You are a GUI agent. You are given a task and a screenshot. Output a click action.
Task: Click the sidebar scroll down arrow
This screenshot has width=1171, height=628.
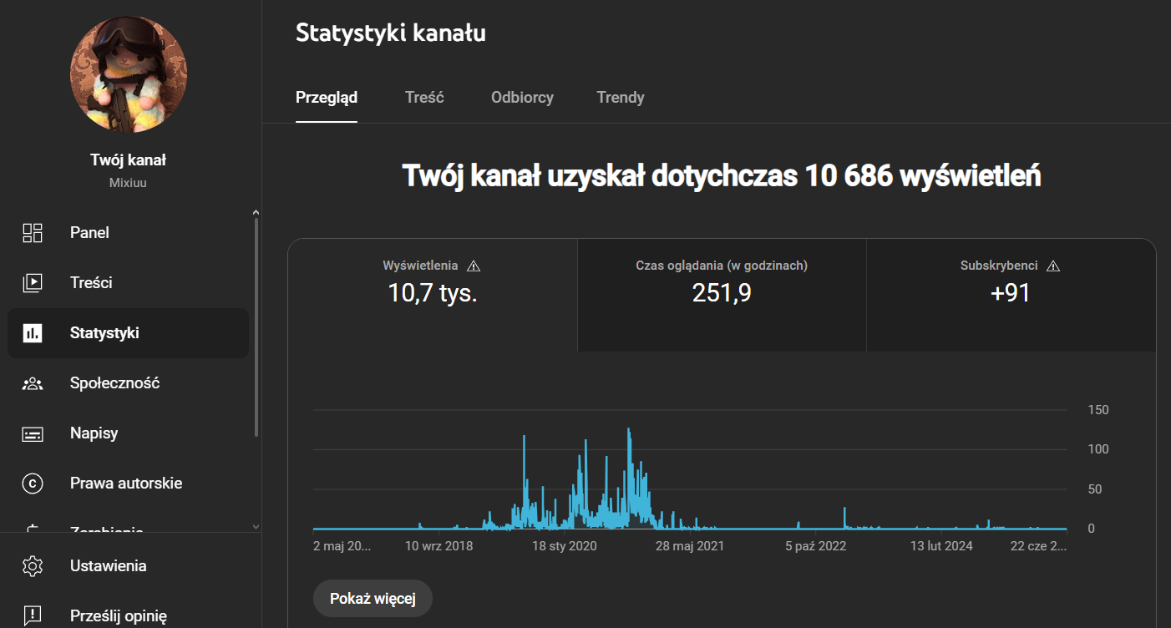[256, 527]
